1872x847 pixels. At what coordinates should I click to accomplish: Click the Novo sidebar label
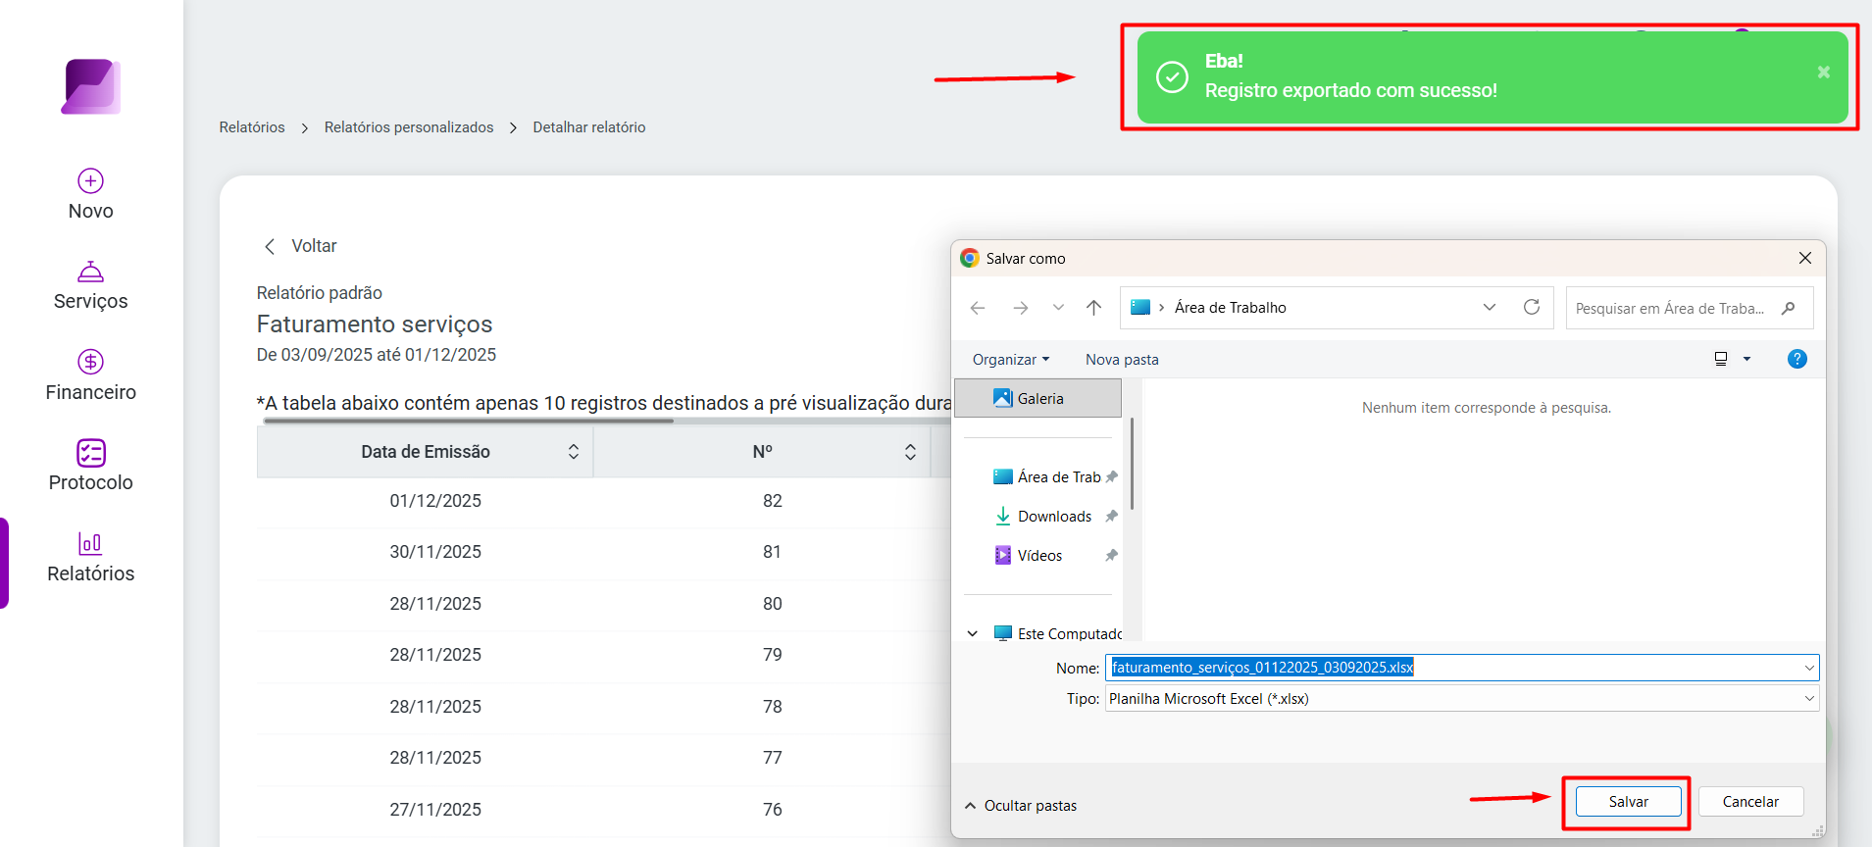[91, 212]
